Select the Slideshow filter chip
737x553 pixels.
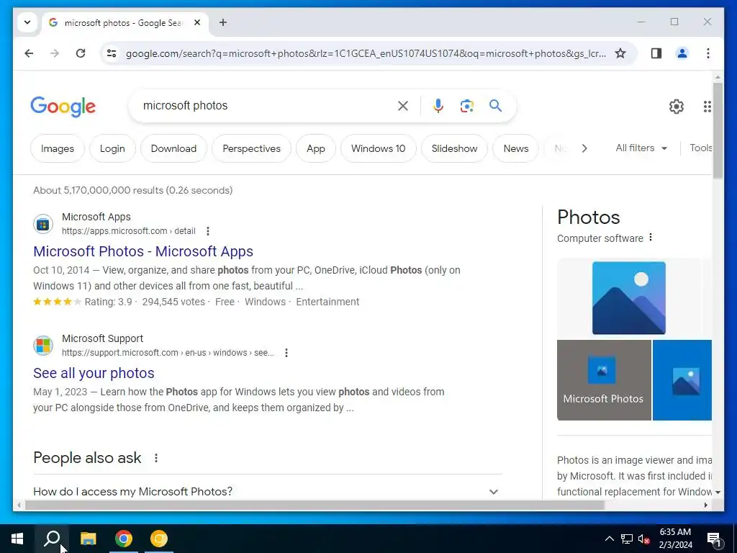click(455, 148)
